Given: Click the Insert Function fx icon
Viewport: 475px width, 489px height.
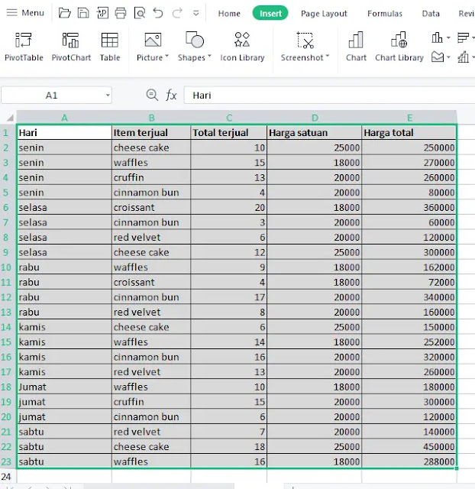Looking at the screenshot, I should coord(171,95).
